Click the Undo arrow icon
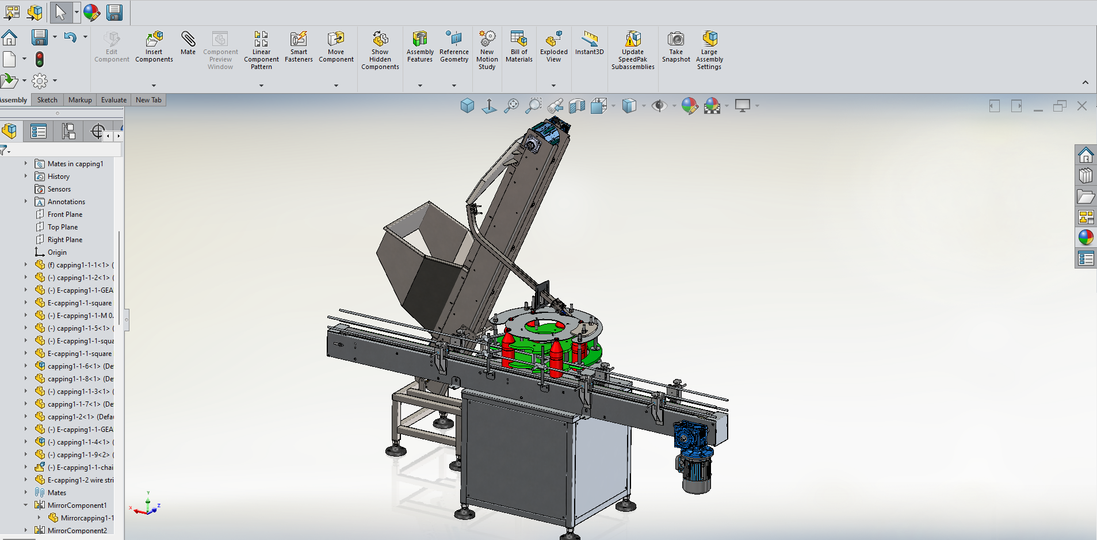Screen dimensions: 1097x540 [70, 37]
